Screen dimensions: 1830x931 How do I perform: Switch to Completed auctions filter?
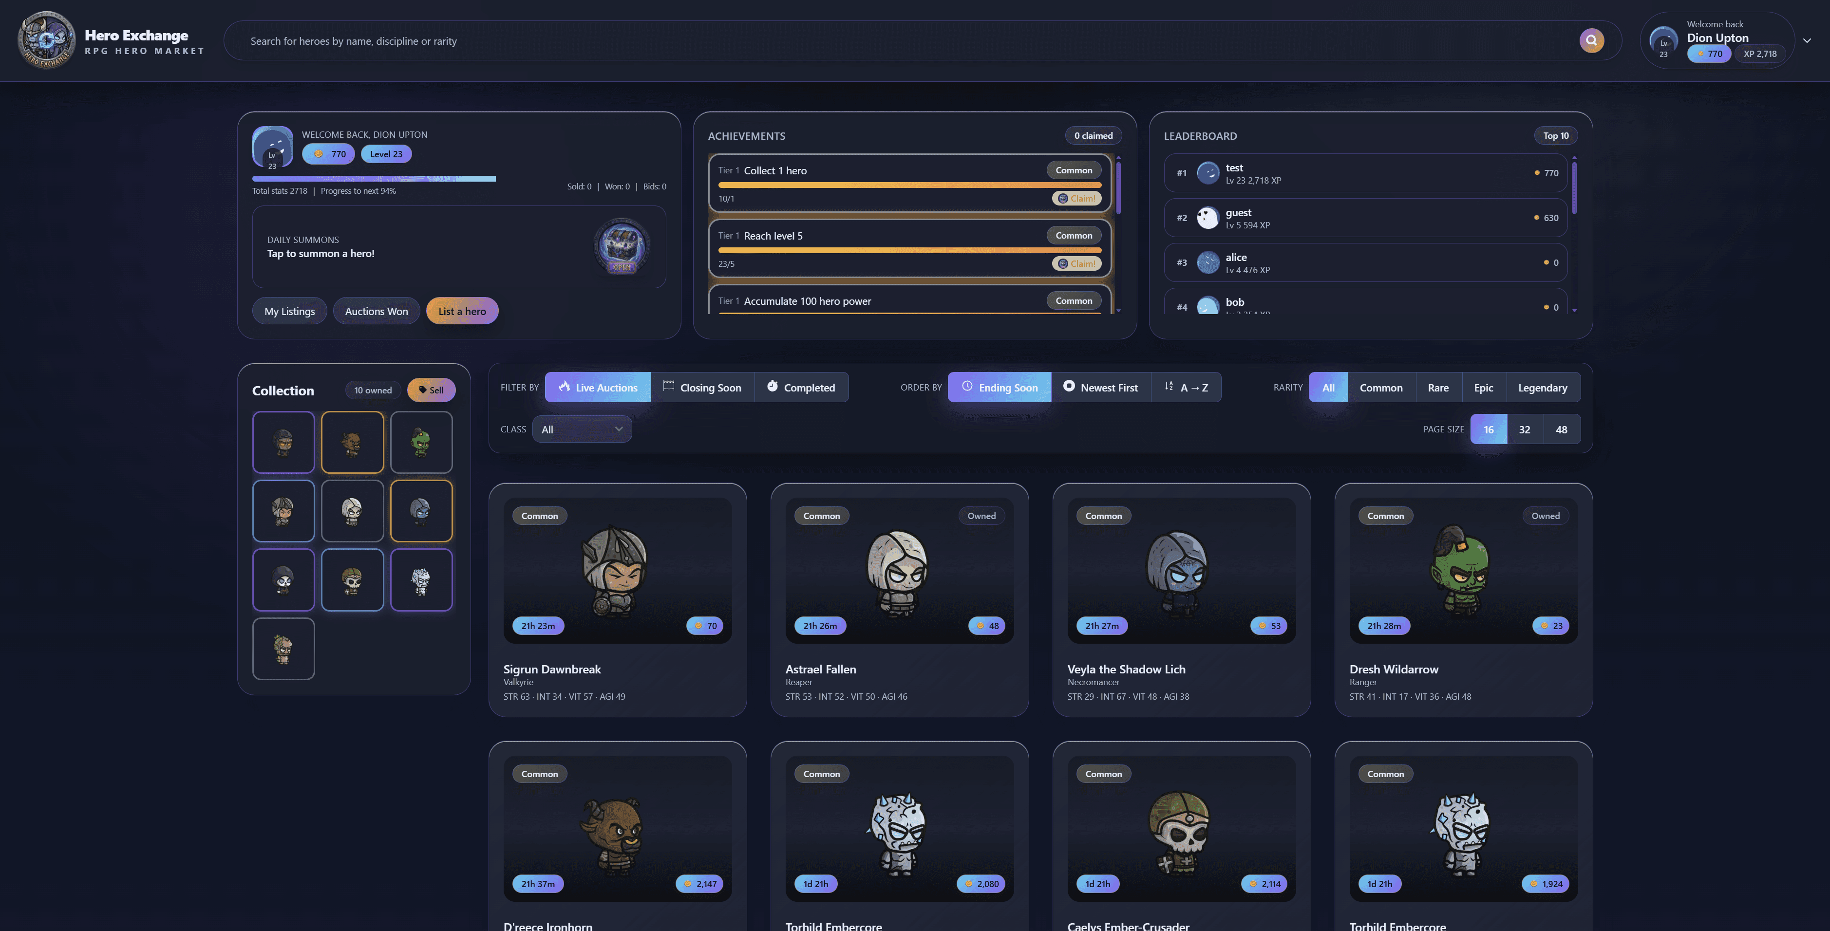click(x=801, y=388)
